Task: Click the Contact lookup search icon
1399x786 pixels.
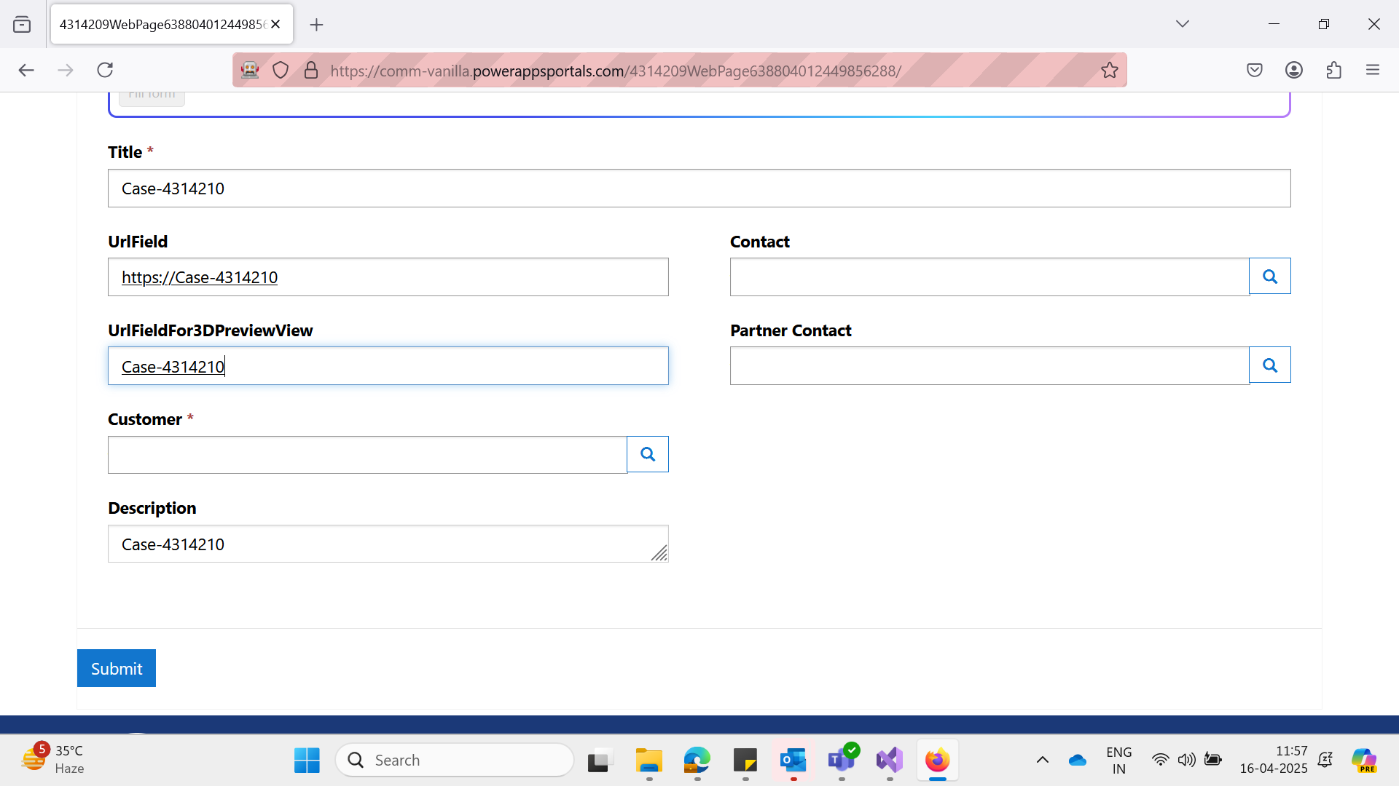Action: 1269,277
